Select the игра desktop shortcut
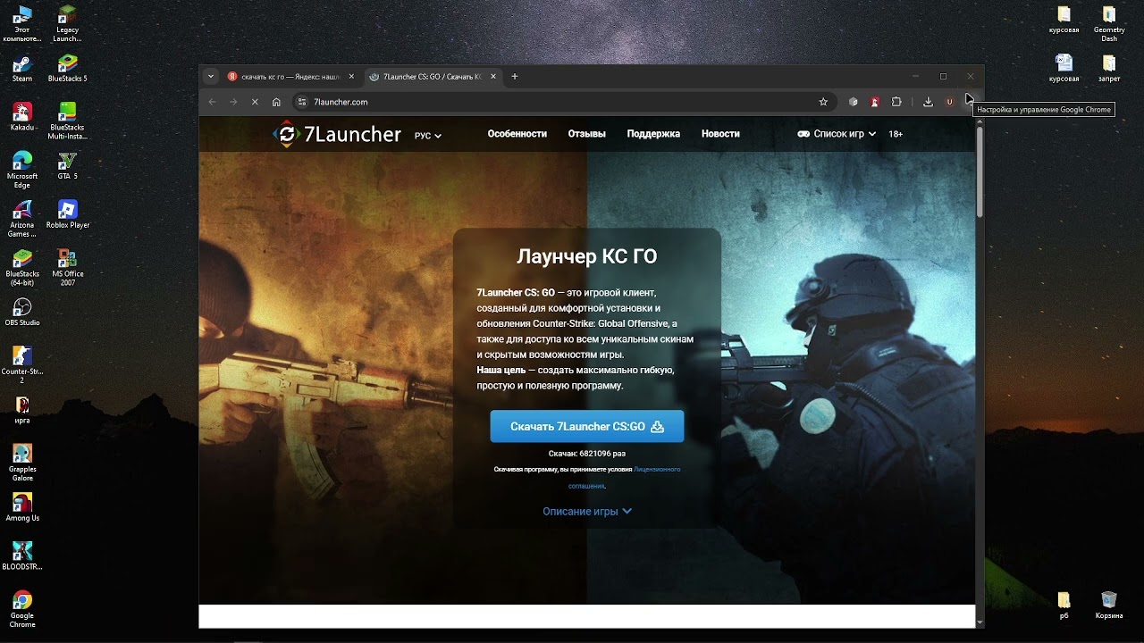 click(x=22, y=409)
